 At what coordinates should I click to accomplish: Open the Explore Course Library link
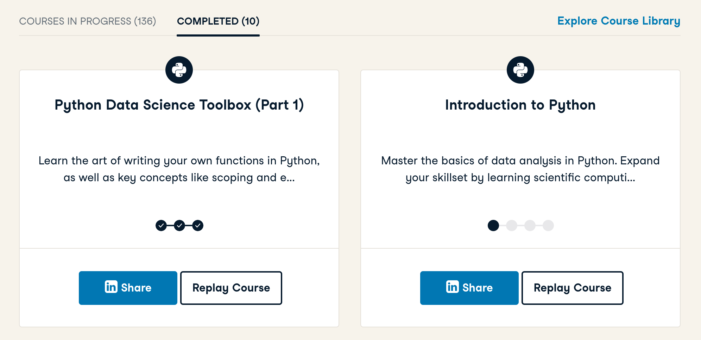619,21
